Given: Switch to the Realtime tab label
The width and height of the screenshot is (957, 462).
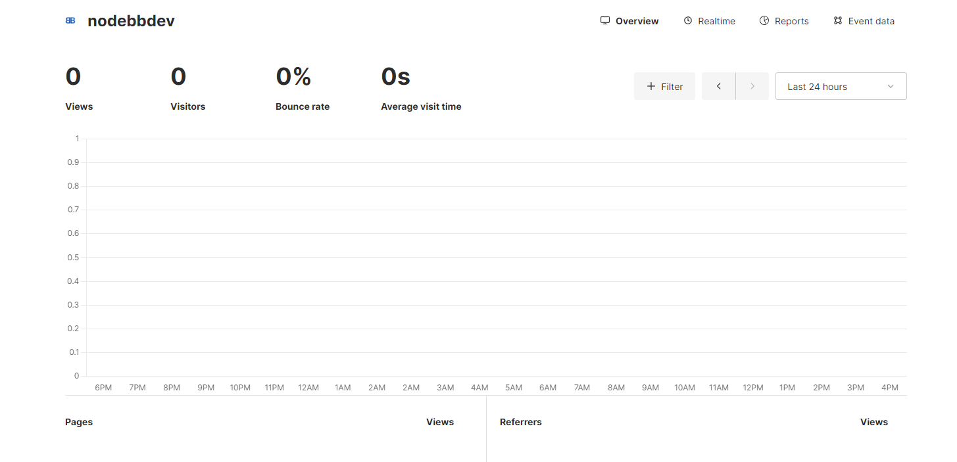Looking at the screenshot, I should pyautogui.click(x=716, y=21).
